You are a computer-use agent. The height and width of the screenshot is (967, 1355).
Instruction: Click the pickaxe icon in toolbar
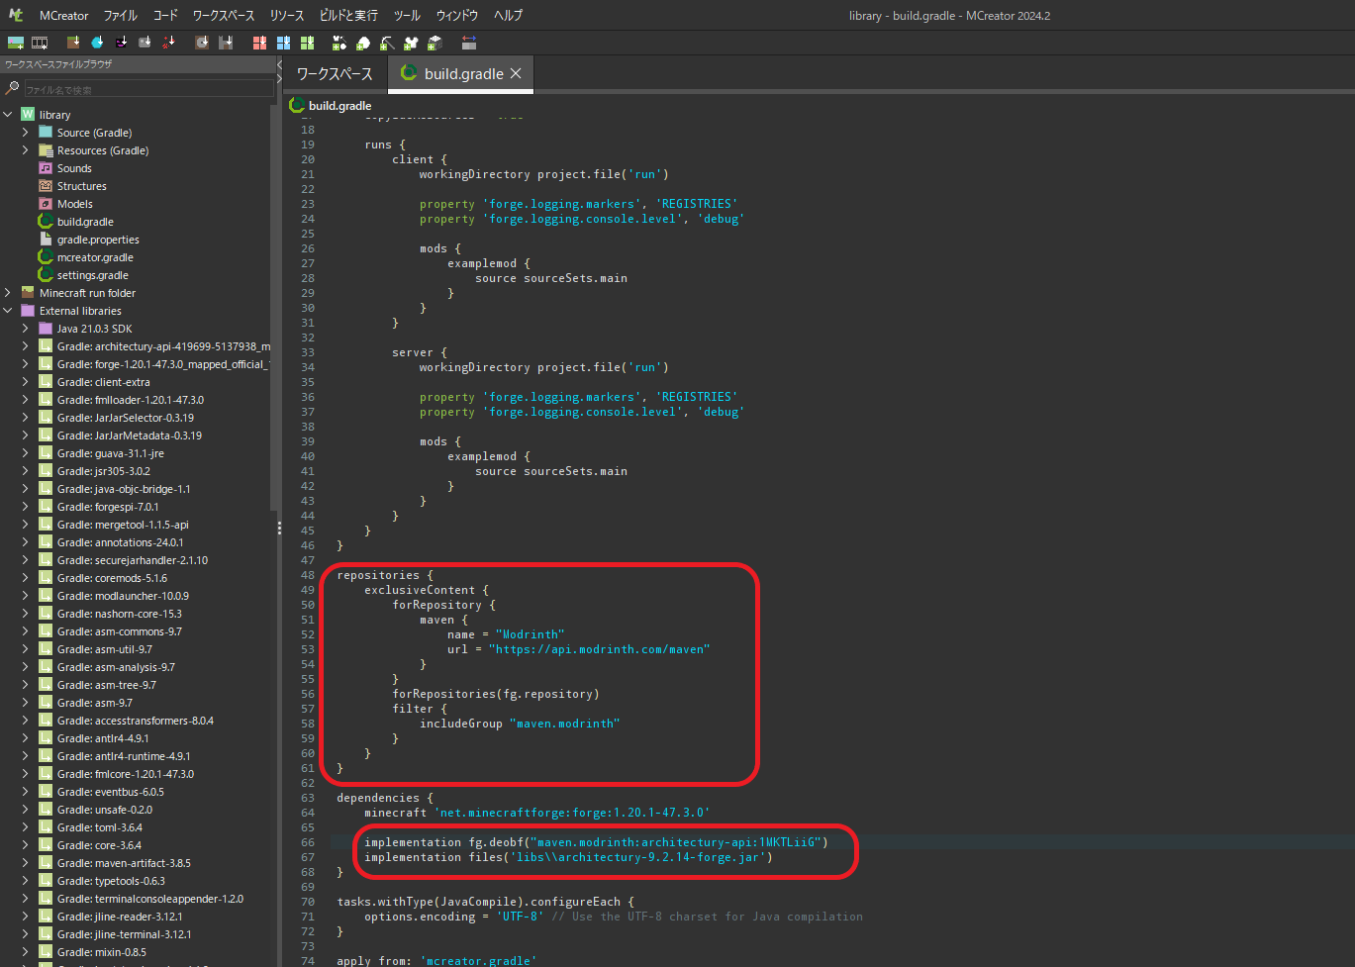(x=387, y=43)
